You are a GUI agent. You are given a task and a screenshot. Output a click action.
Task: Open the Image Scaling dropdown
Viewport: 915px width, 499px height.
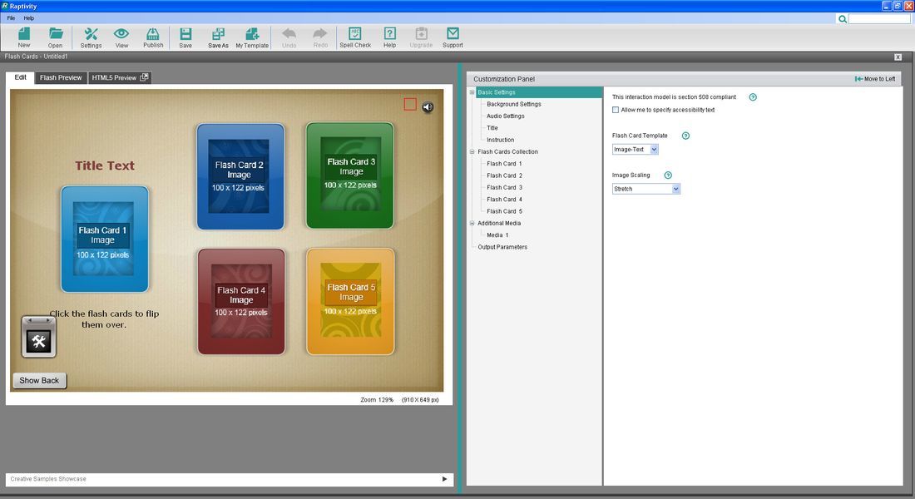click(646, 189)
